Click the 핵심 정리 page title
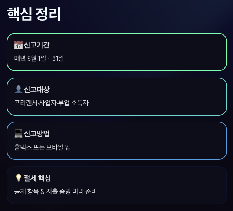The height and width of the screenshot is (211, 233). [x=34, y=14]
